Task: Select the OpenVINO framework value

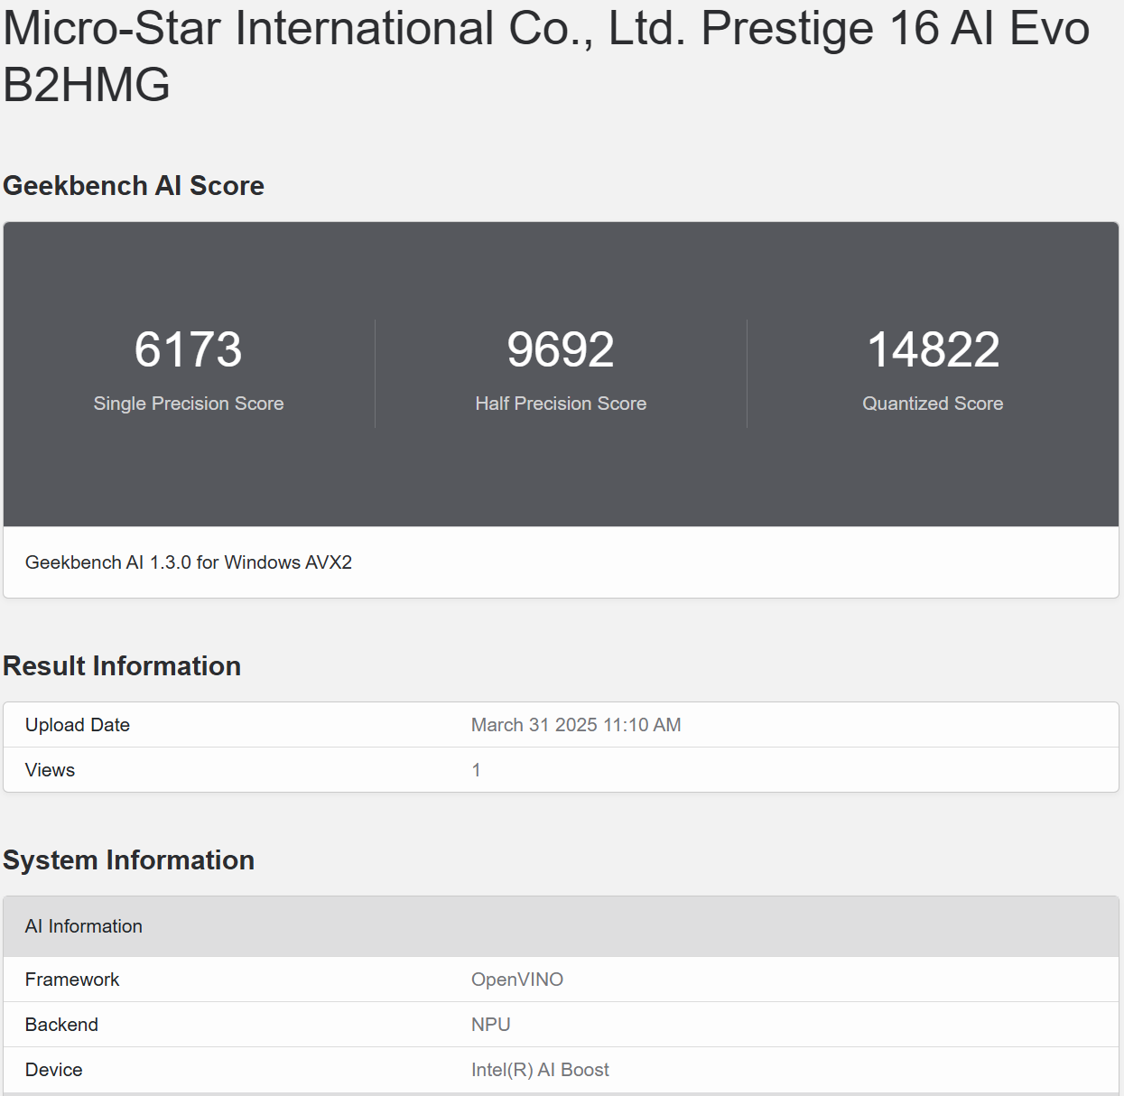Action: tap(517, 980)
